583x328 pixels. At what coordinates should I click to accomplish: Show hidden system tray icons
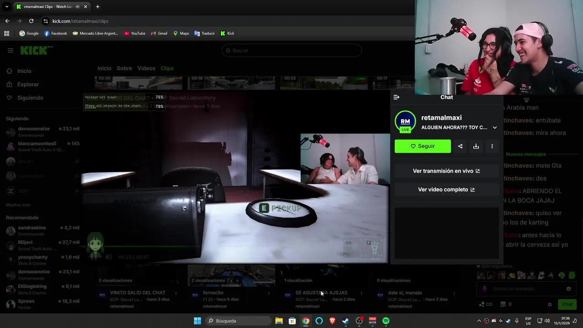[479, 321]
